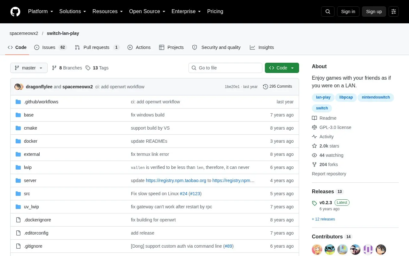Click the folder icon for .github/workflows

point(18,102)
